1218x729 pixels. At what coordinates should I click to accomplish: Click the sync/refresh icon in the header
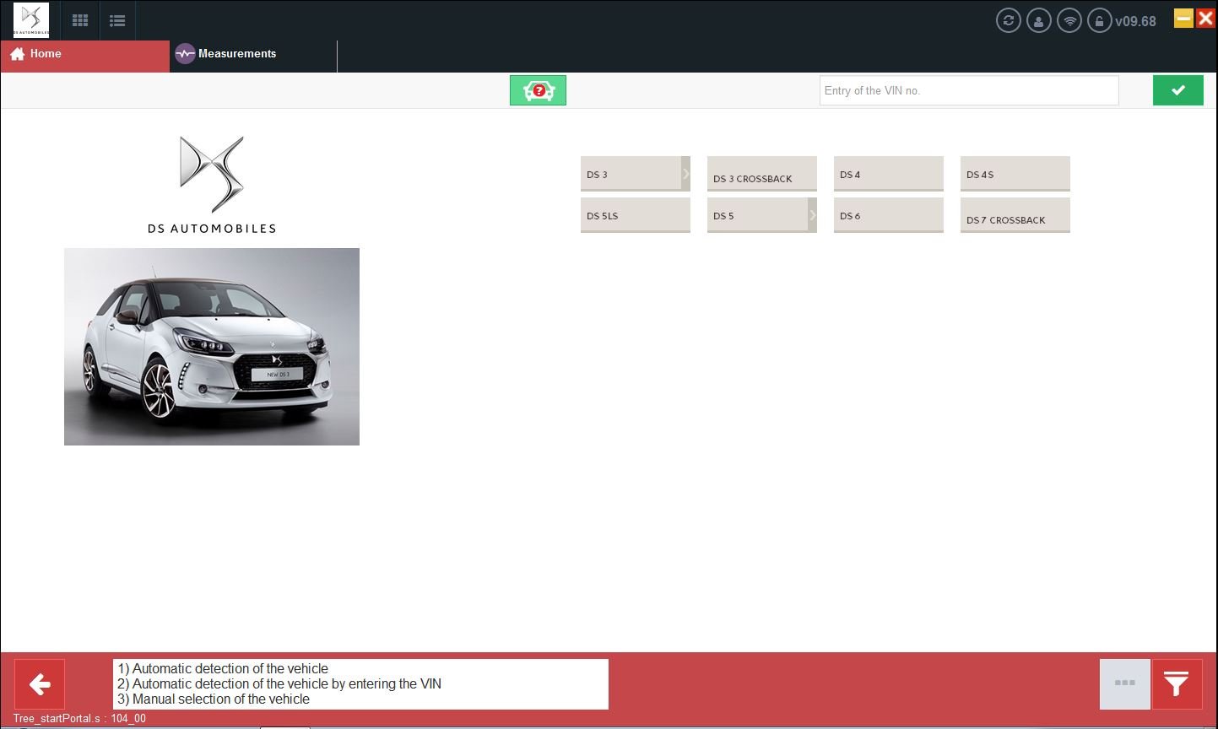(x=1008, y=19)
